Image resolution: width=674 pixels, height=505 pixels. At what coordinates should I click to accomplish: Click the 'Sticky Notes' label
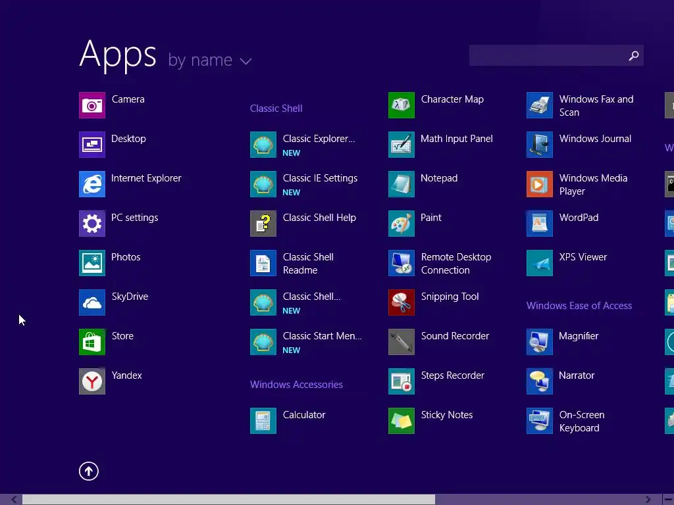[447, 415]
